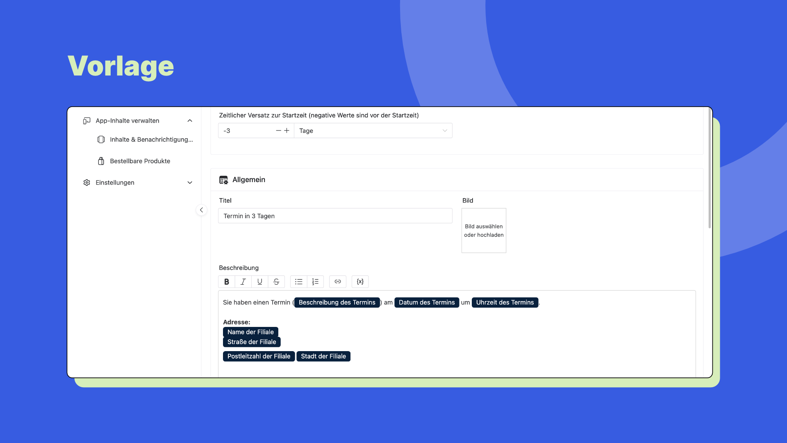Click the Allgemein section heading
Viewport: 787px width, 443px height.
pos(249,180)
